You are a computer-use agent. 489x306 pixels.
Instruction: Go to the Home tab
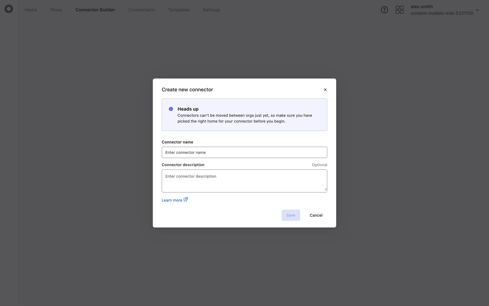tap(31, 10)
